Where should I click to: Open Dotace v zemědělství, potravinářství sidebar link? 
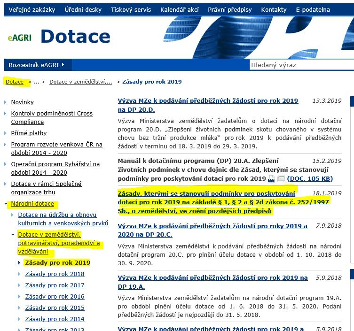59,243
